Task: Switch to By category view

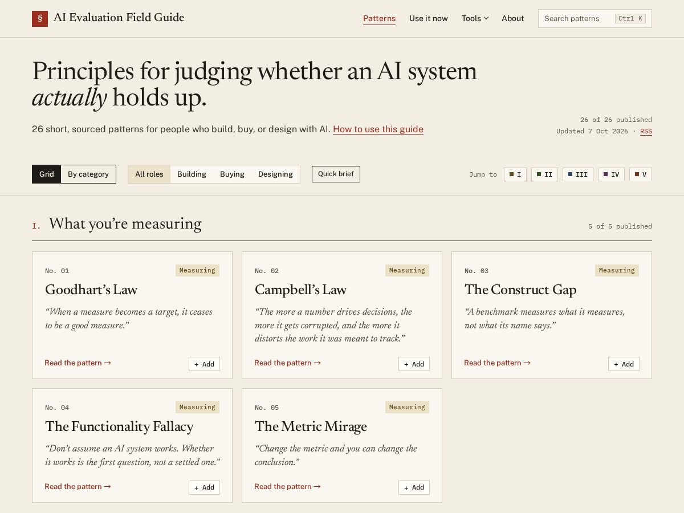Action: [88, 174]
